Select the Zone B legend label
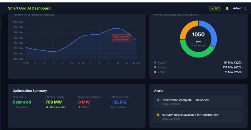 pyautogui.click(x=163, y=67)
